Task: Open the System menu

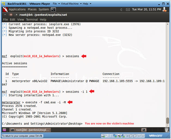Action: click(44, 10)
